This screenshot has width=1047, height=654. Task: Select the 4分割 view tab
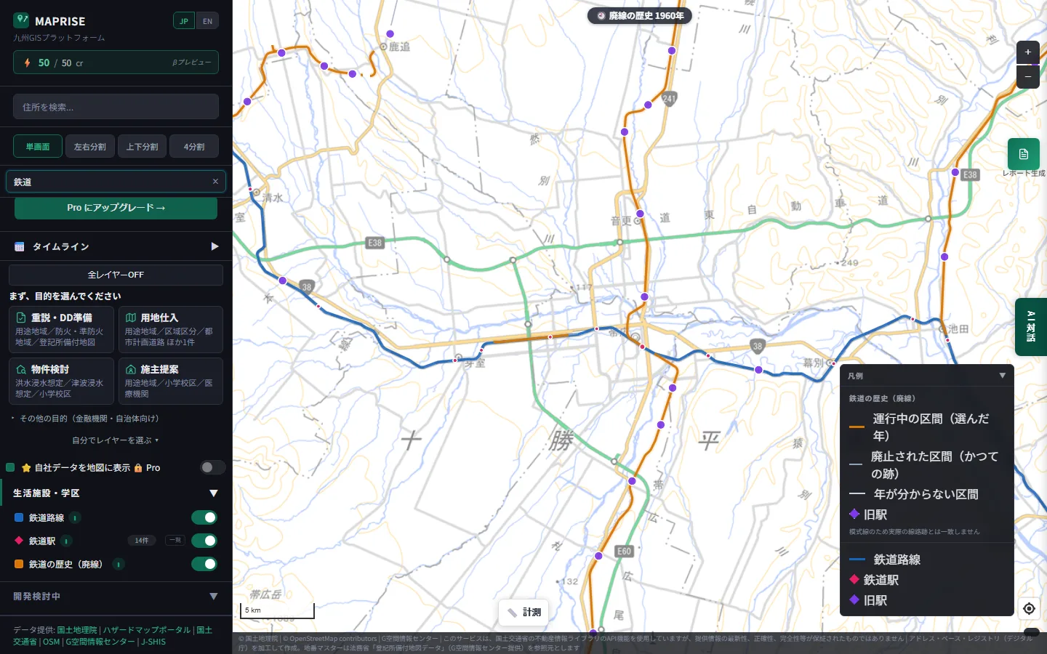[194, 147]
